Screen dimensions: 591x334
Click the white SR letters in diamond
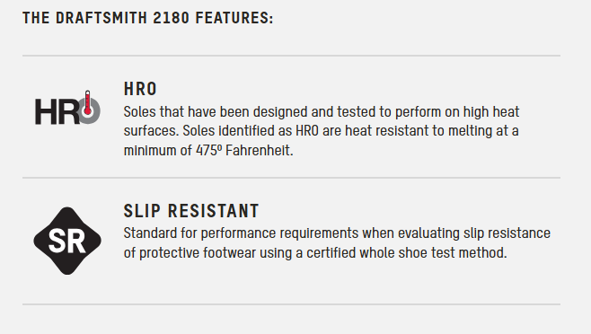[x=67, y=242]
